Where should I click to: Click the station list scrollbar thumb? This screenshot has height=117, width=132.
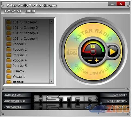[51, 32]
